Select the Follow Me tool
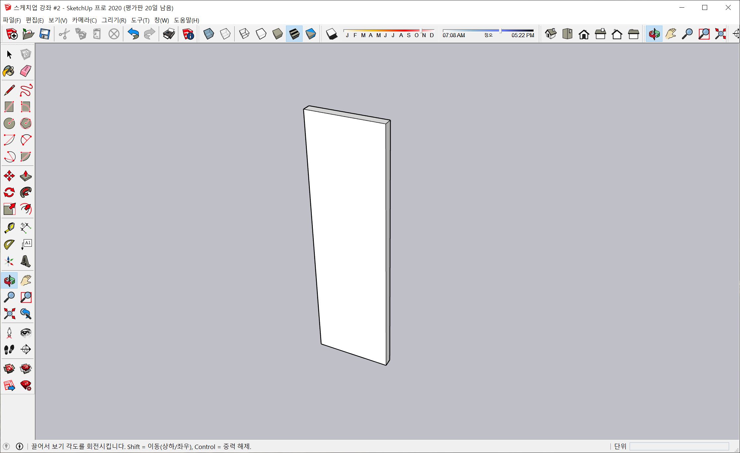Image resolution: width=740 pixels, height=453 pixels. point(26,192)
